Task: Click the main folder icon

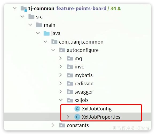Action: coord(39,25)
